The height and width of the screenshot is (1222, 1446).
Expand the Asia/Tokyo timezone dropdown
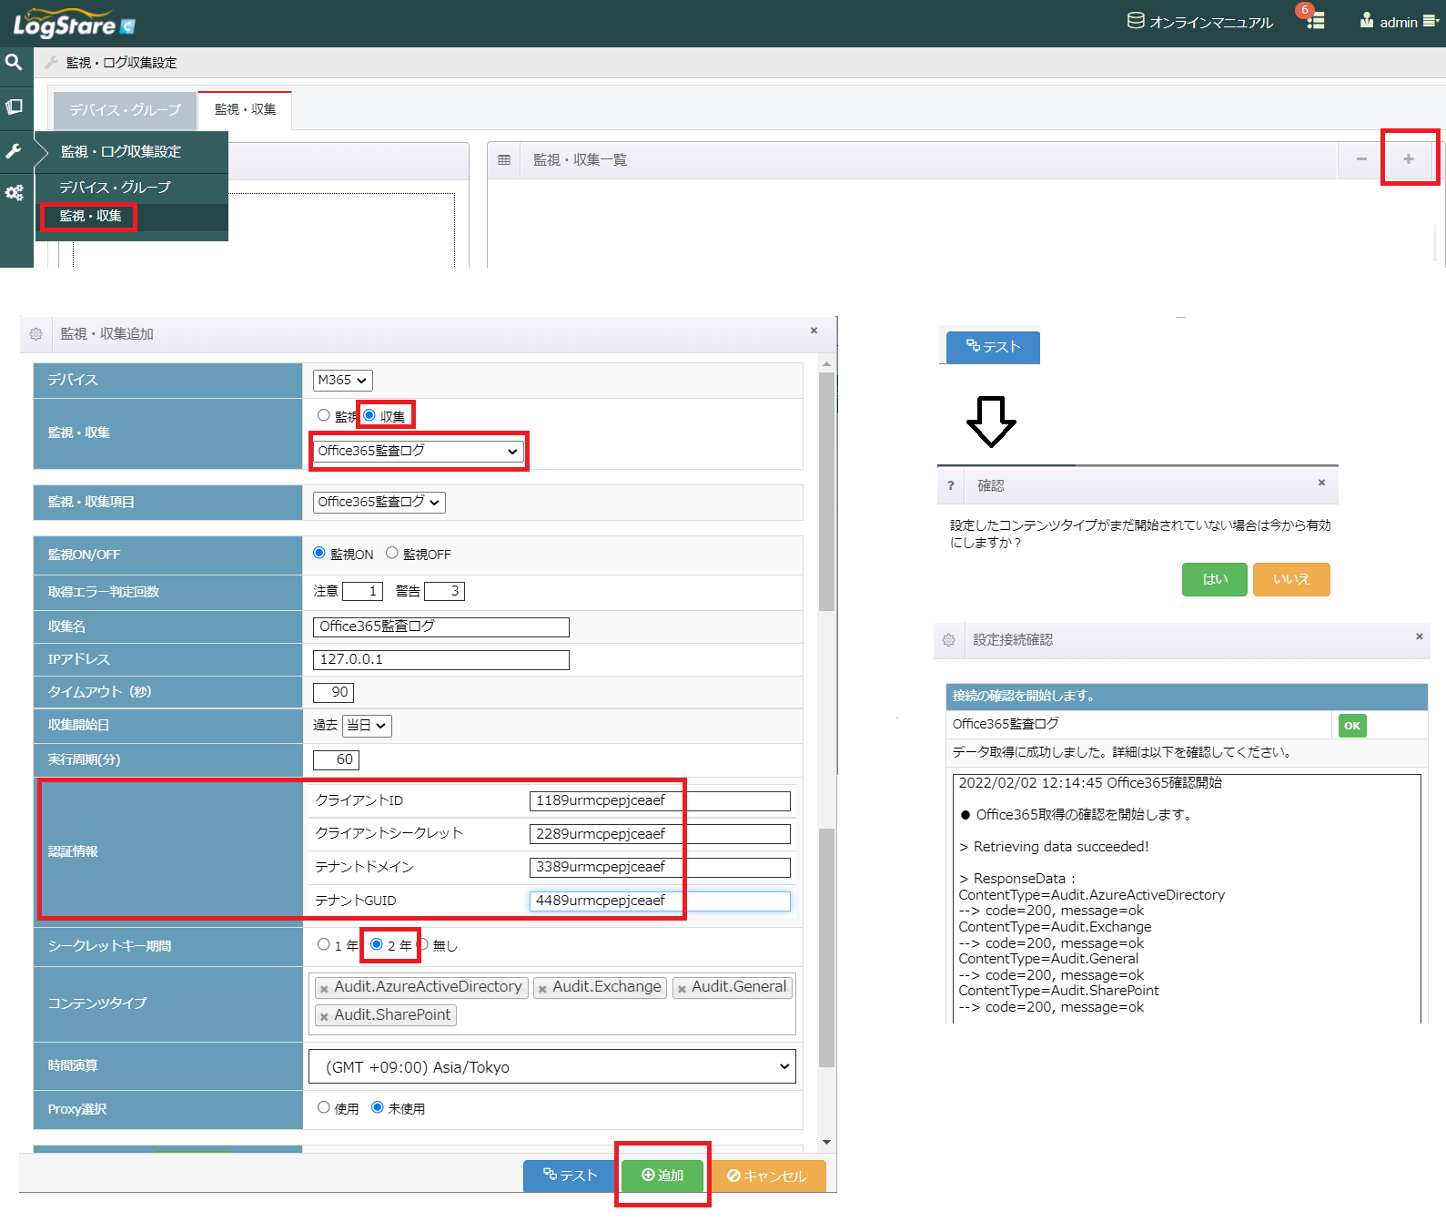click(551, 1067)
